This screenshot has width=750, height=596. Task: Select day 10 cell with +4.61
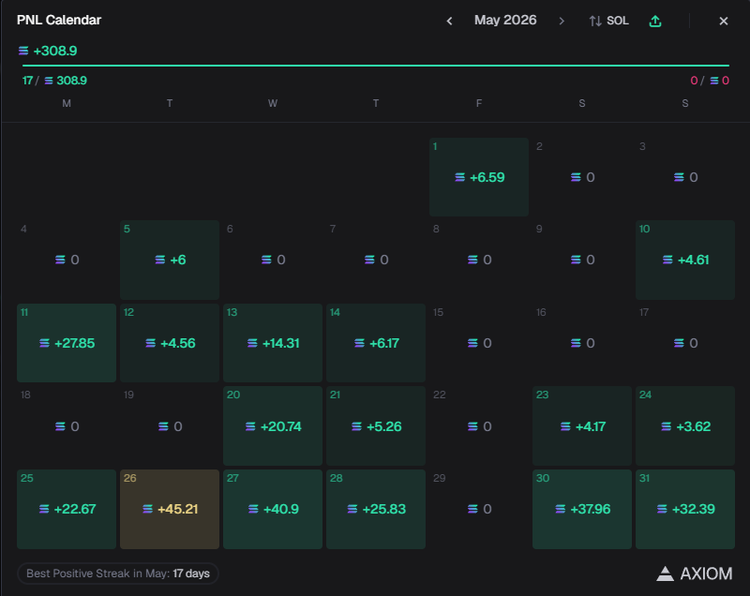(x=685, y=260)
